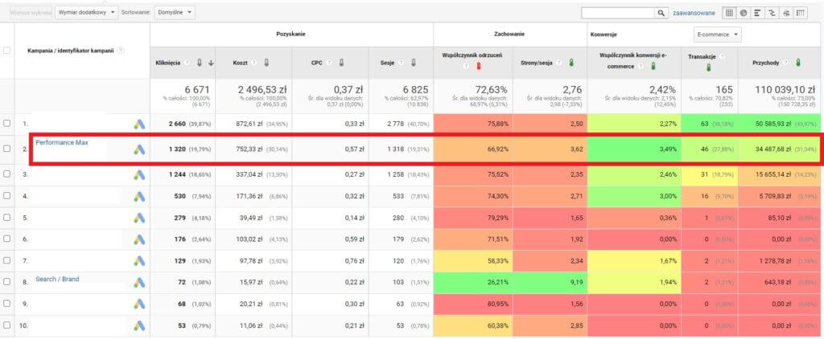Select the performance bar view icon
This screenshot has width=824, height=339.
757,13
